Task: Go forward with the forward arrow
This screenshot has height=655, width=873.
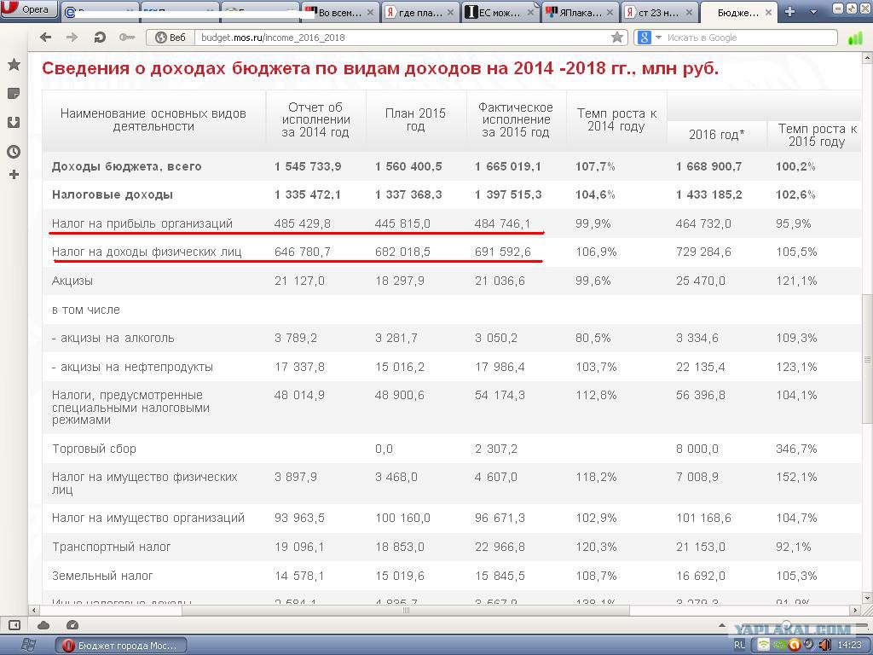Action: pos(72,38)
